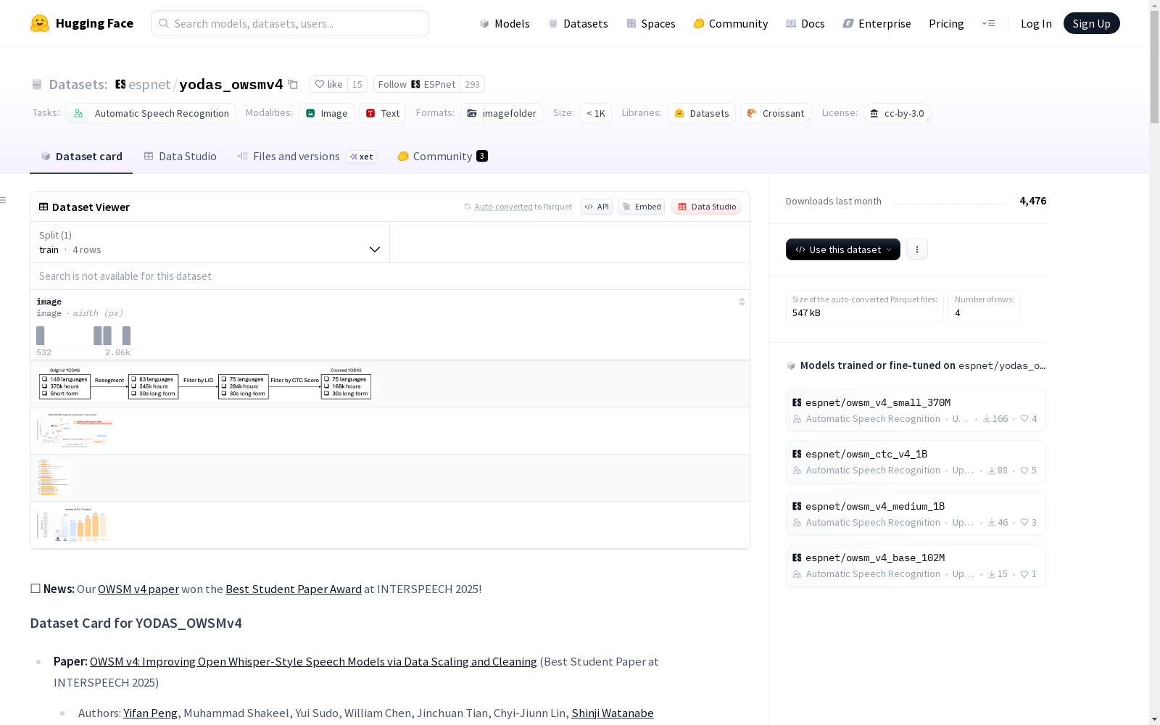Open the Croissant library tag

(x=776, y=113)
